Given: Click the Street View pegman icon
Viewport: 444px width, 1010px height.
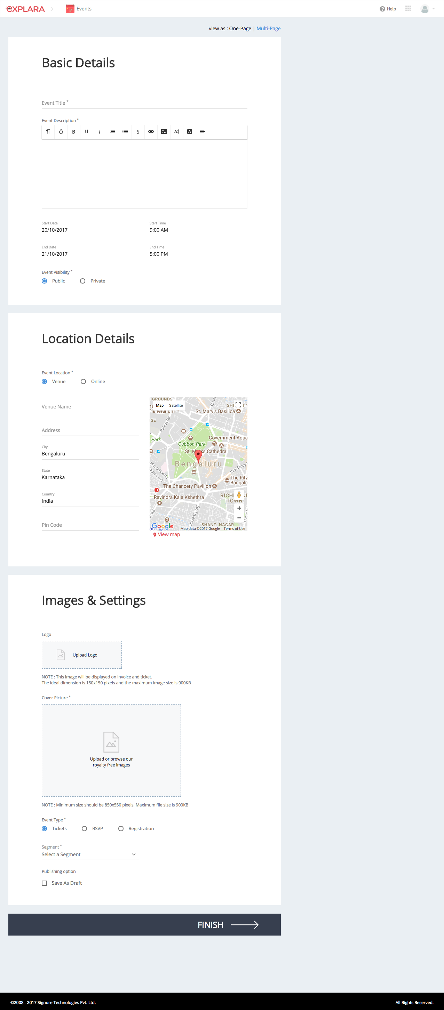Looking at the screenshot, I should point(239,495).
